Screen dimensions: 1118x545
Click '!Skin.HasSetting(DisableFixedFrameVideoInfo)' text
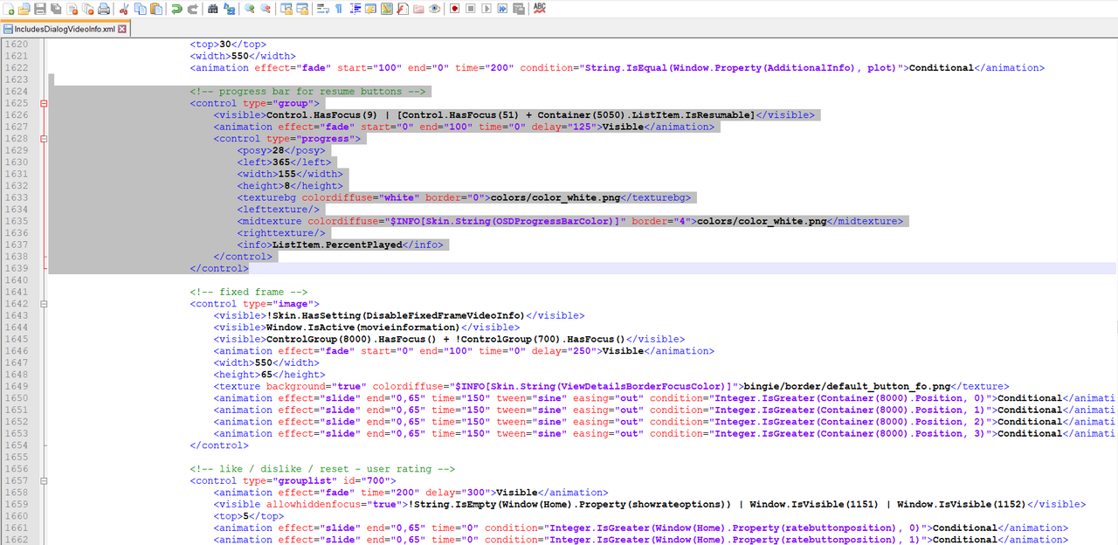point(396,315)
